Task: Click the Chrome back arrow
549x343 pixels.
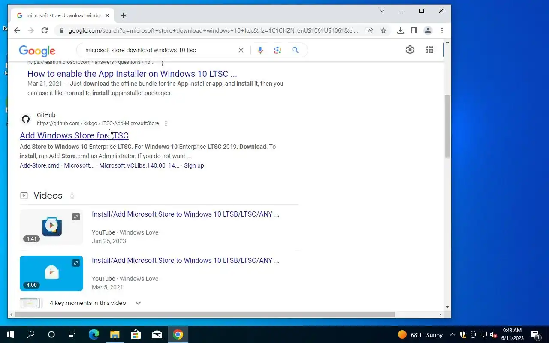Action: coord(17,30)
